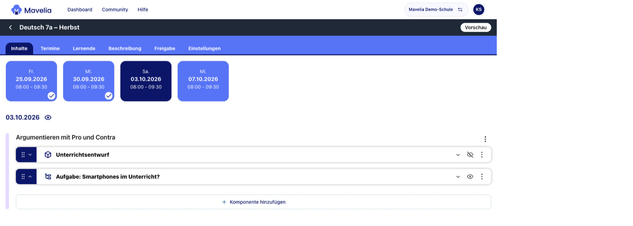Open Hilfe in the top navigation
The width and height of the screenshot is (633, 226).
tap(143, 9)
